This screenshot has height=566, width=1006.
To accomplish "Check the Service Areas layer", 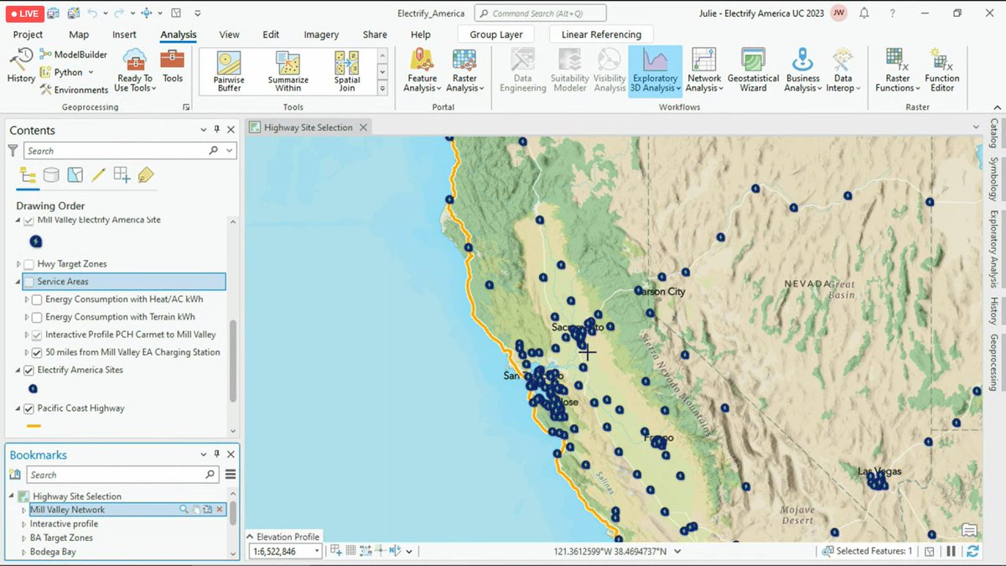I will 29,282.
